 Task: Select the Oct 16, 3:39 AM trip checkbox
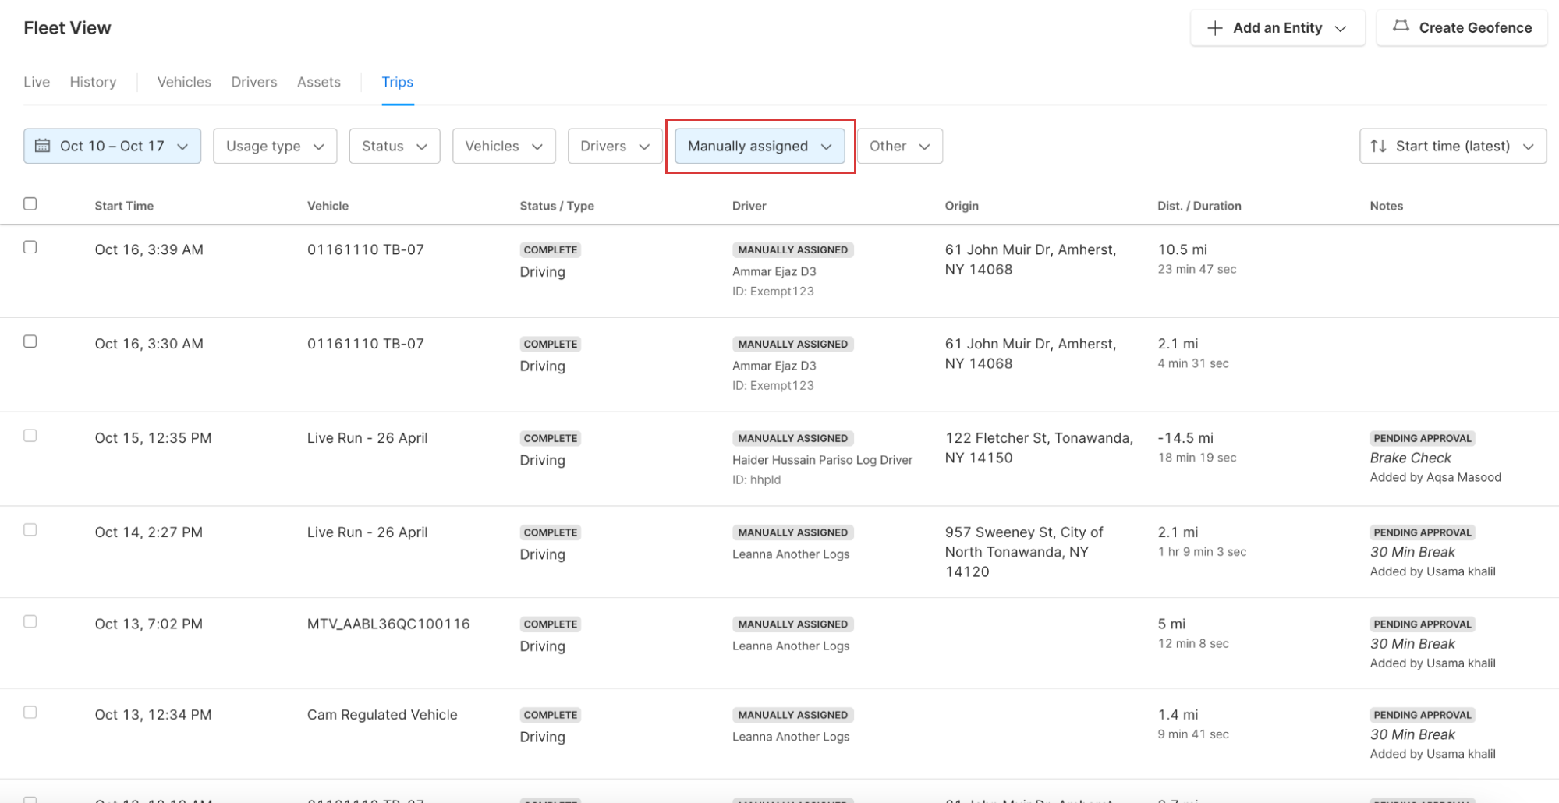coord(30,247)
